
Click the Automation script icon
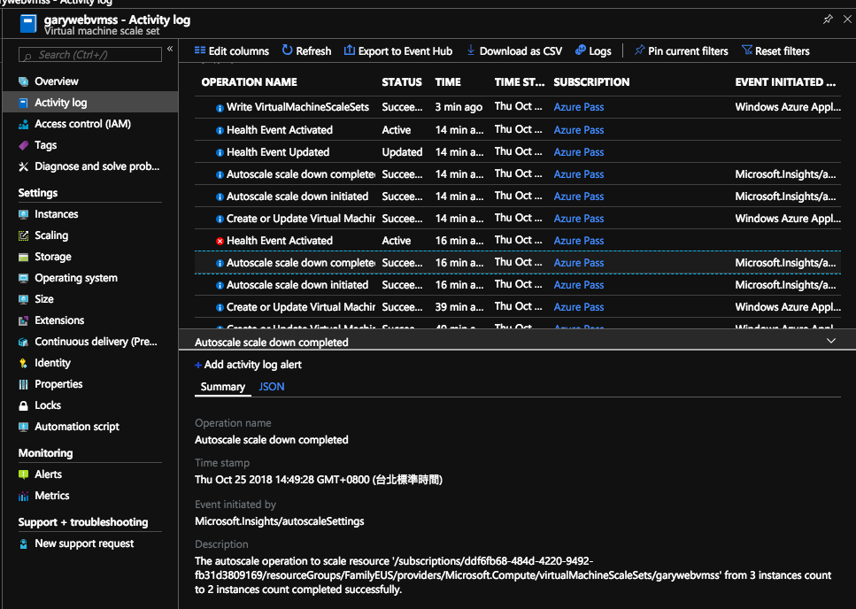(24, 428)
